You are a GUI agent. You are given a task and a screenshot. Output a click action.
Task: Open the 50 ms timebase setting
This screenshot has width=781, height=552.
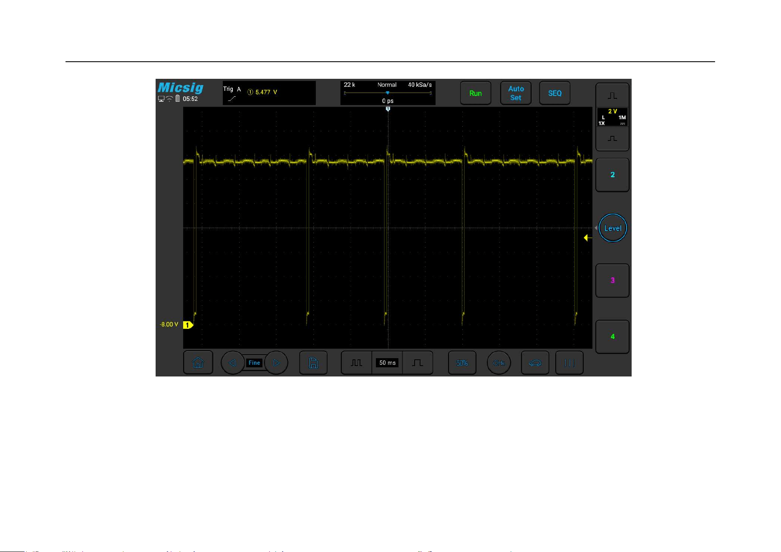tap(388, 363)
